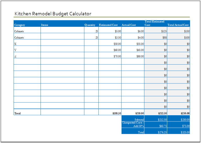Viewport: 201px width, 143px height.
Task: Click the $125 total estimated cost cell
Action: [x=155, y=31]
